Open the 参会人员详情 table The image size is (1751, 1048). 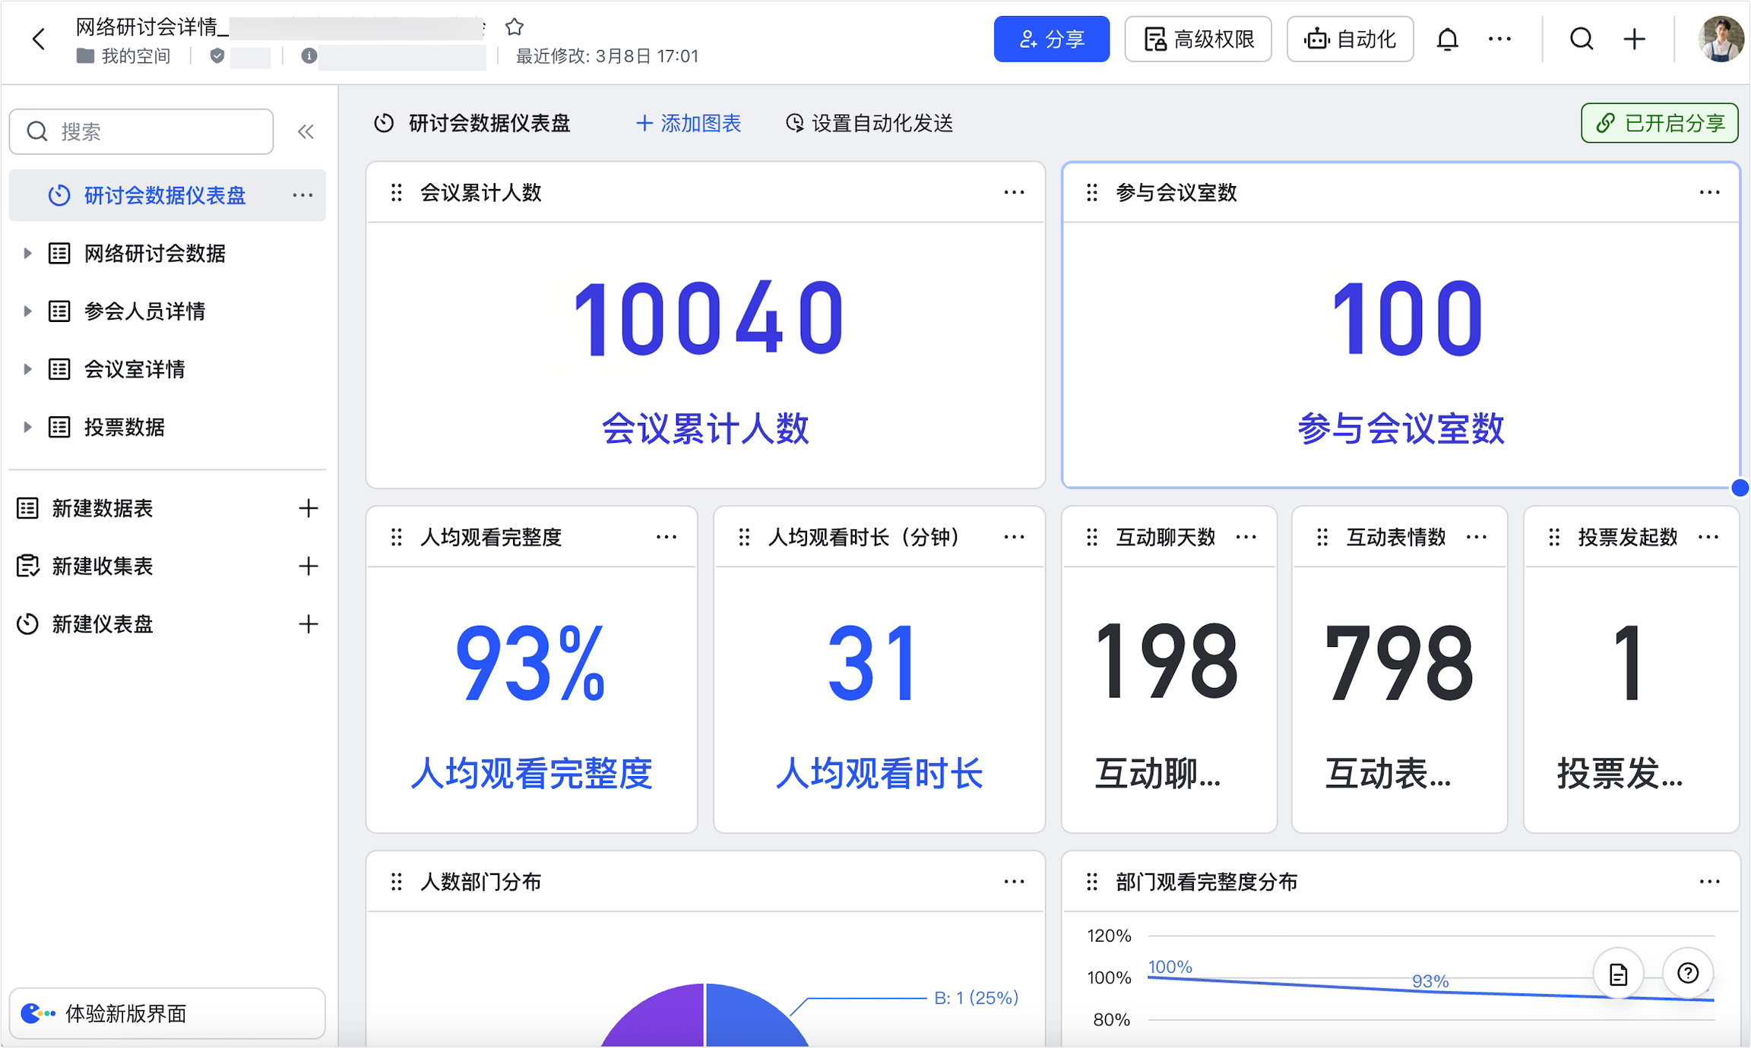tap(144, 311)
